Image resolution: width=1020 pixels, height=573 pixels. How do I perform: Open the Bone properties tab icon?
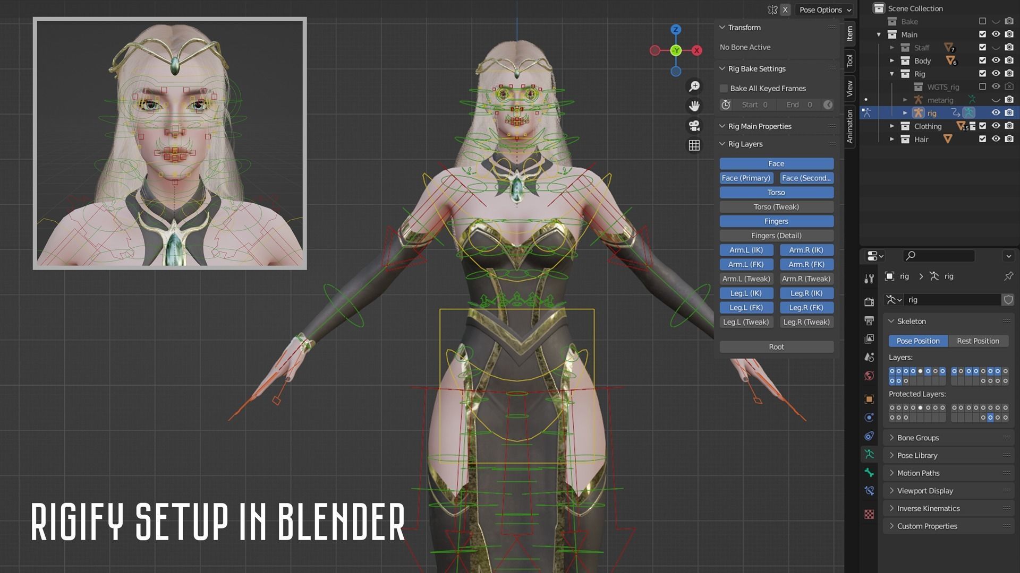869,472
